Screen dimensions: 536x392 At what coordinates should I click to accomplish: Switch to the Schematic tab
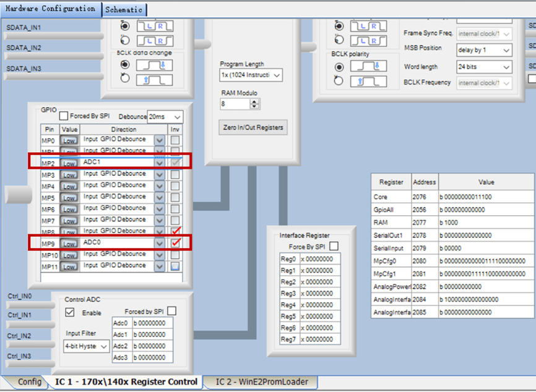point(124,9)
